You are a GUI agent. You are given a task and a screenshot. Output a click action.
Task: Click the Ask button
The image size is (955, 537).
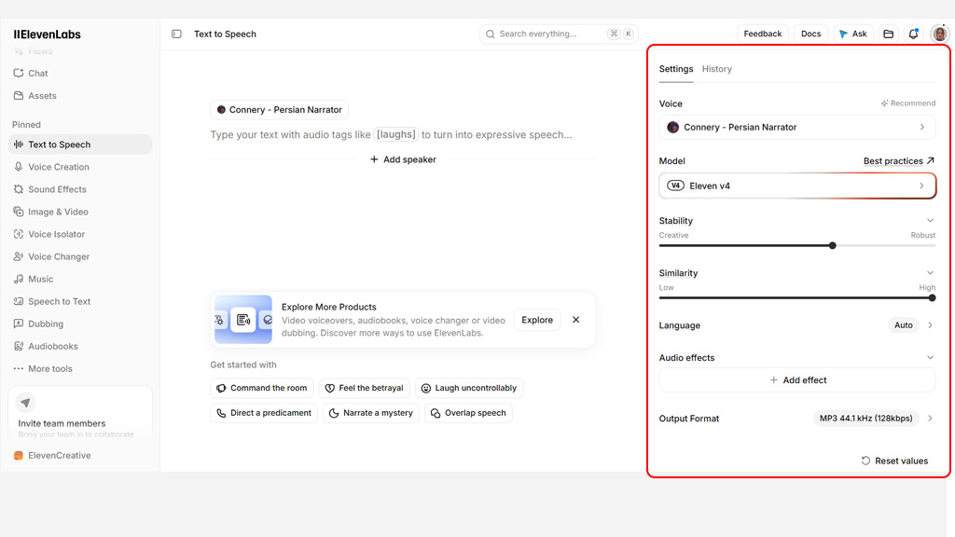852,34
